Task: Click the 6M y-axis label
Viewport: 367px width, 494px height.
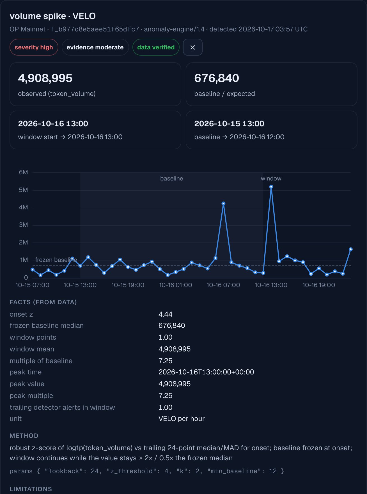Action: click(x=24, y=172)
